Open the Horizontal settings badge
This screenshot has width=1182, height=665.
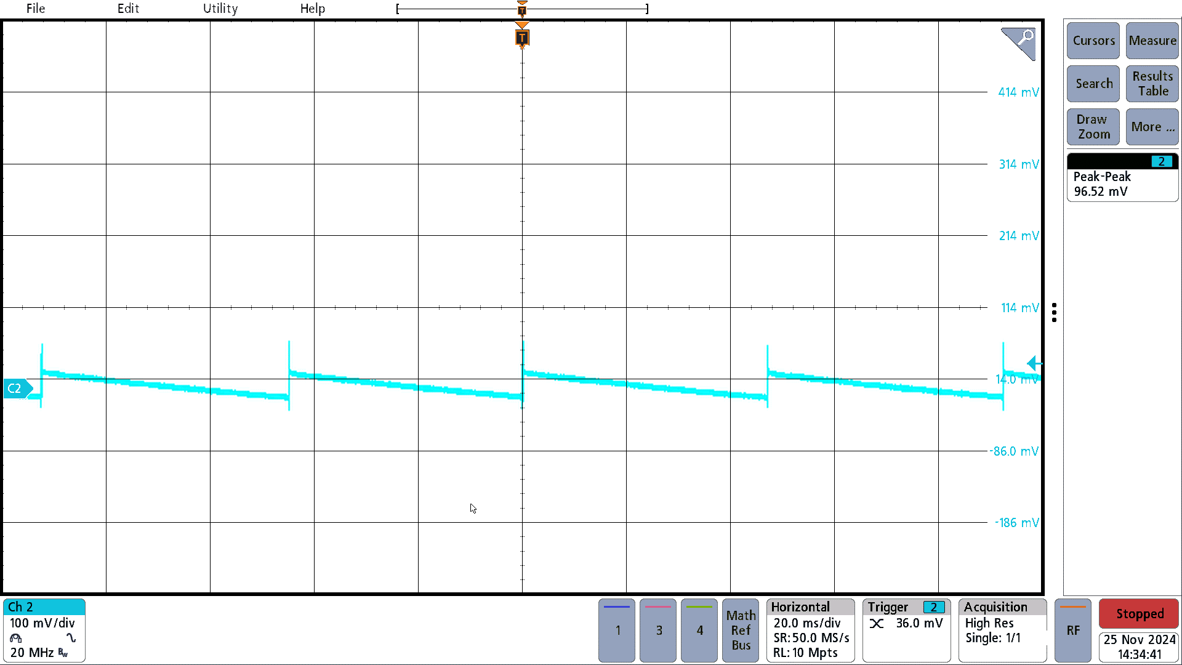coord(811,631)
